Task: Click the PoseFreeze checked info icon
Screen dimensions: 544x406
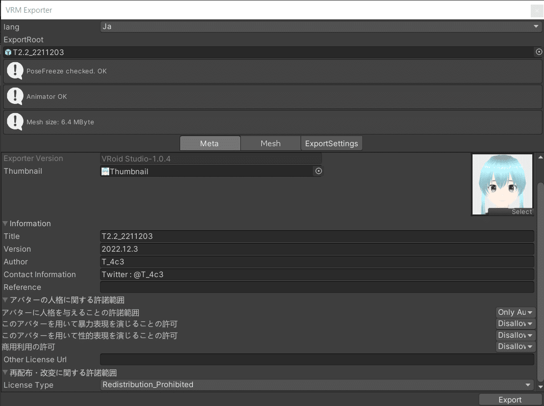Action: (x=15, y=71)
